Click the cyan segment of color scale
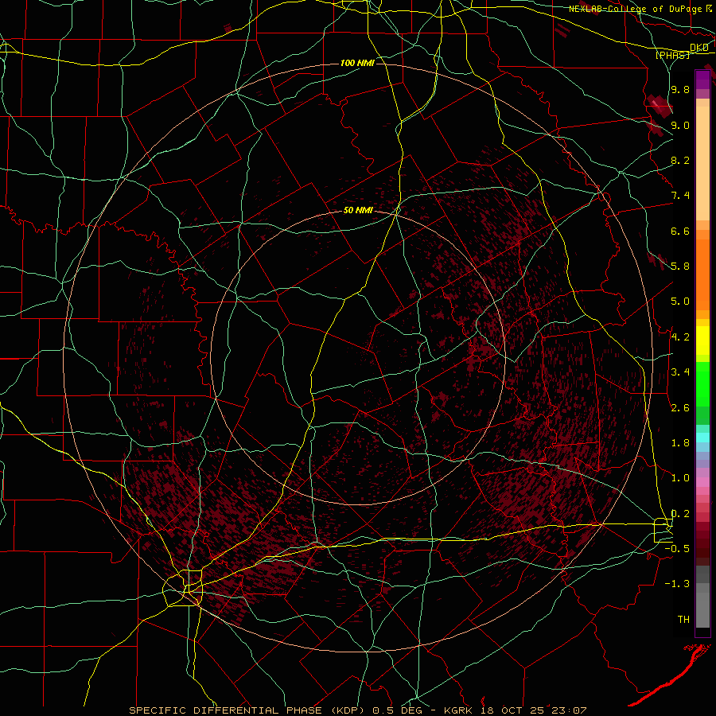The height and width of the screenshot is (716, 716). pos(702,438)
